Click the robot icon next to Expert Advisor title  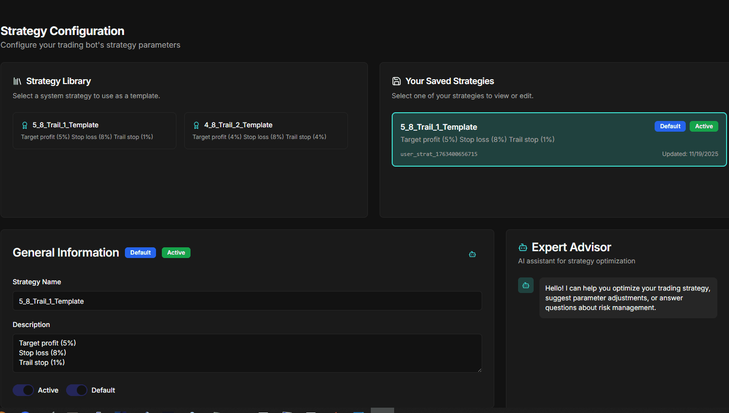523,247
